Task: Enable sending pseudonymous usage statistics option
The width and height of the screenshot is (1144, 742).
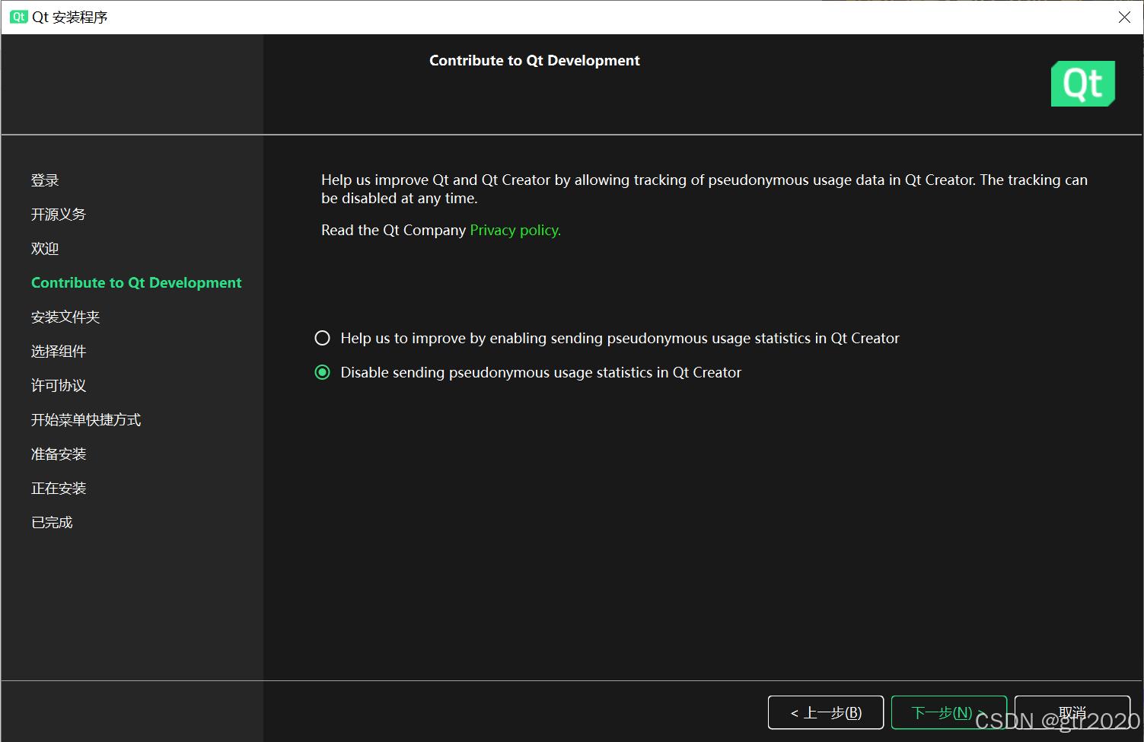Action: (323, 338)
